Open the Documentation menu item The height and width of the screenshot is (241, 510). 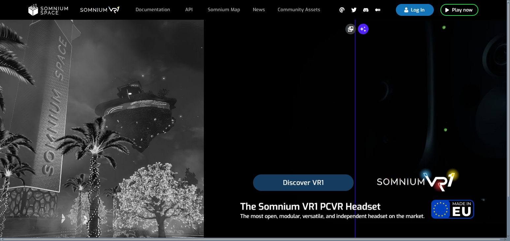tap(153, 10)
